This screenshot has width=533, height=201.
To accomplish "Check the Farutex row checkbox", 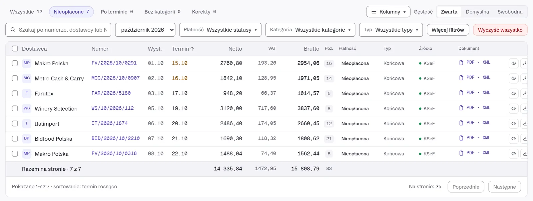I will pyautogui.click(x=15, y=93).
